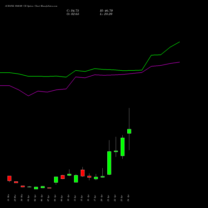The height and width of the screenshot is (208, 208).
Task: Click the 20 Apr date label
Action: click(102, 198)
